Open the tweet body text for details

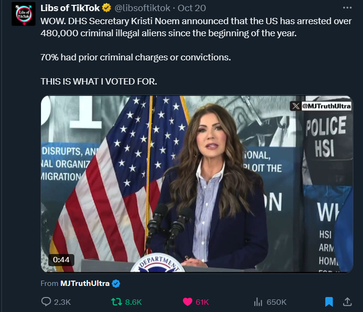pyautogui.click(x=196, y=51)
